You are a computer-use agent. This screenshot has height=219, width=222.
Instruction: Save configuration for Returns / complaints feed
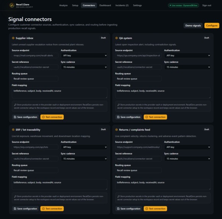click(x=129, y=209)
